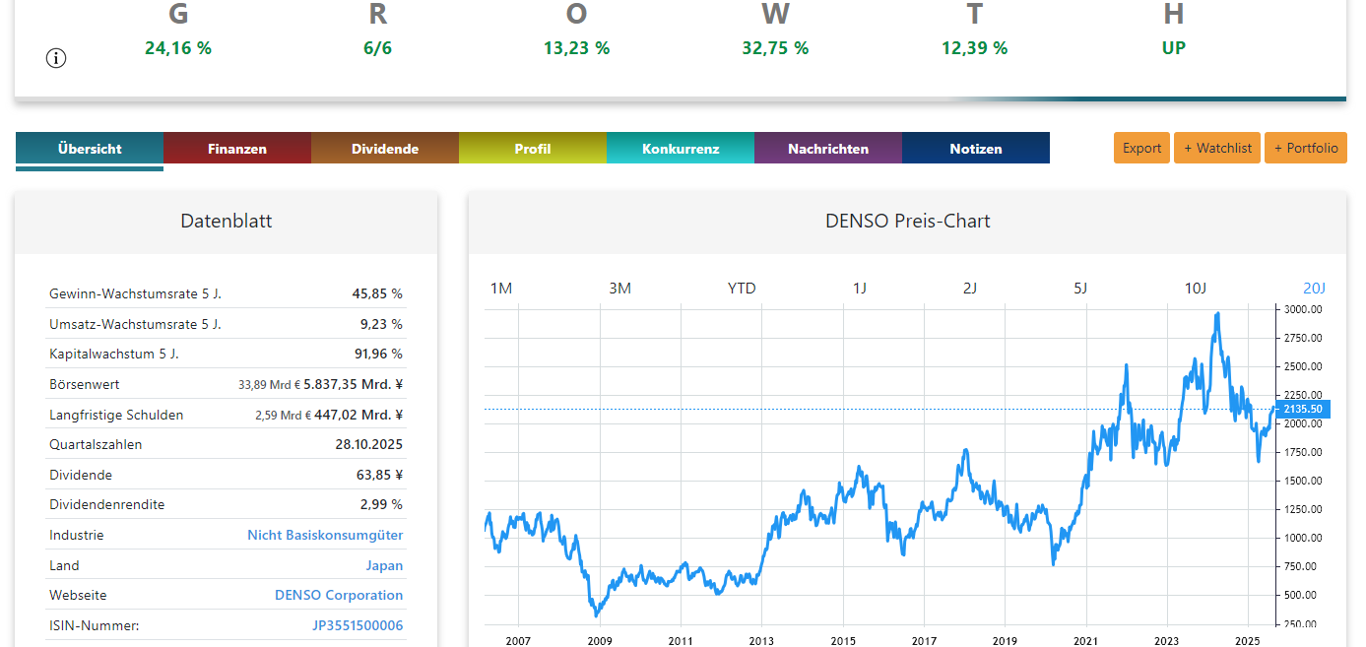
Task: Open Nicht Basiskonsumgüter industry link
Action: point(325,535)
